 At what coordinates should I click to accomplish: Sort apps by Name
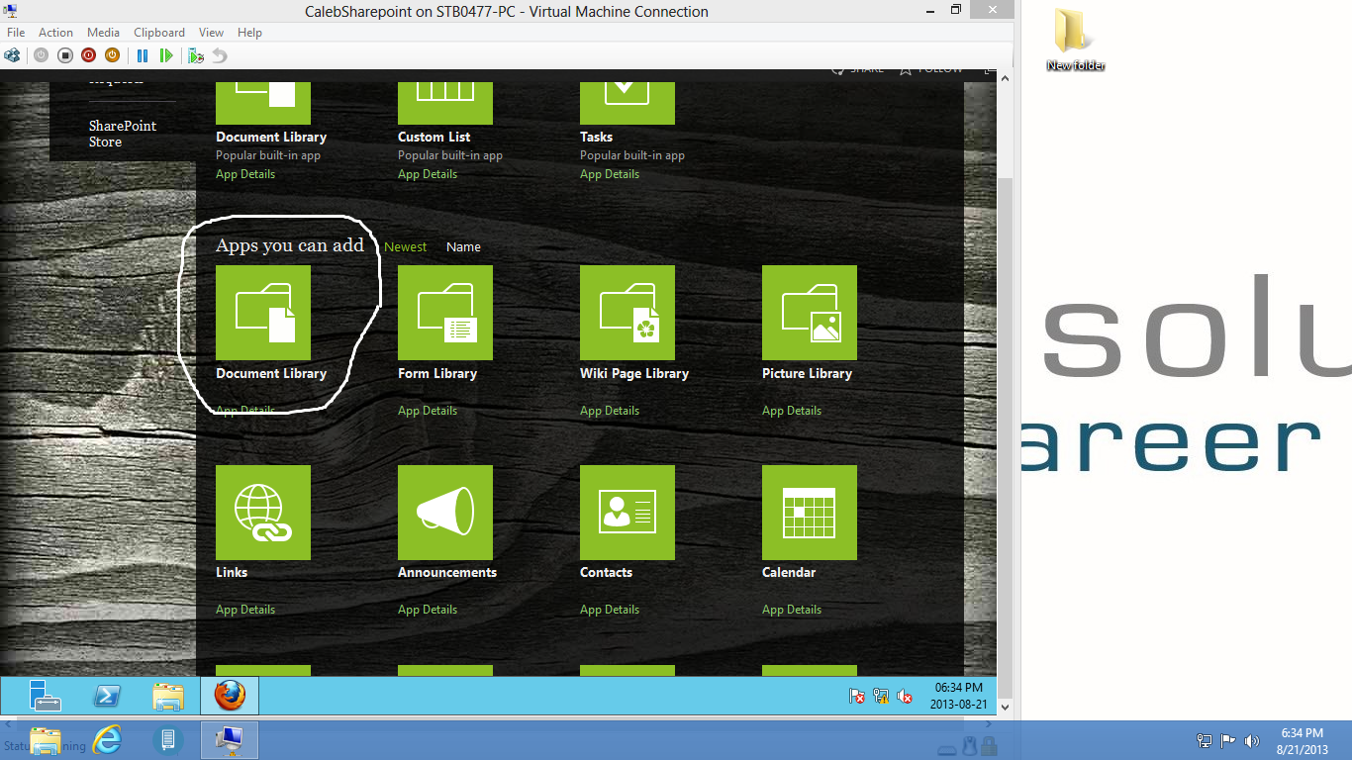pos(463,247)
